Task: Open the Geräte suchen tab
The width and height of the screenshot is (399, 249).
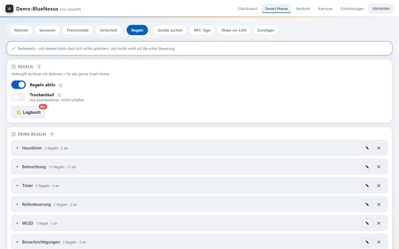Action: (170, 30)
